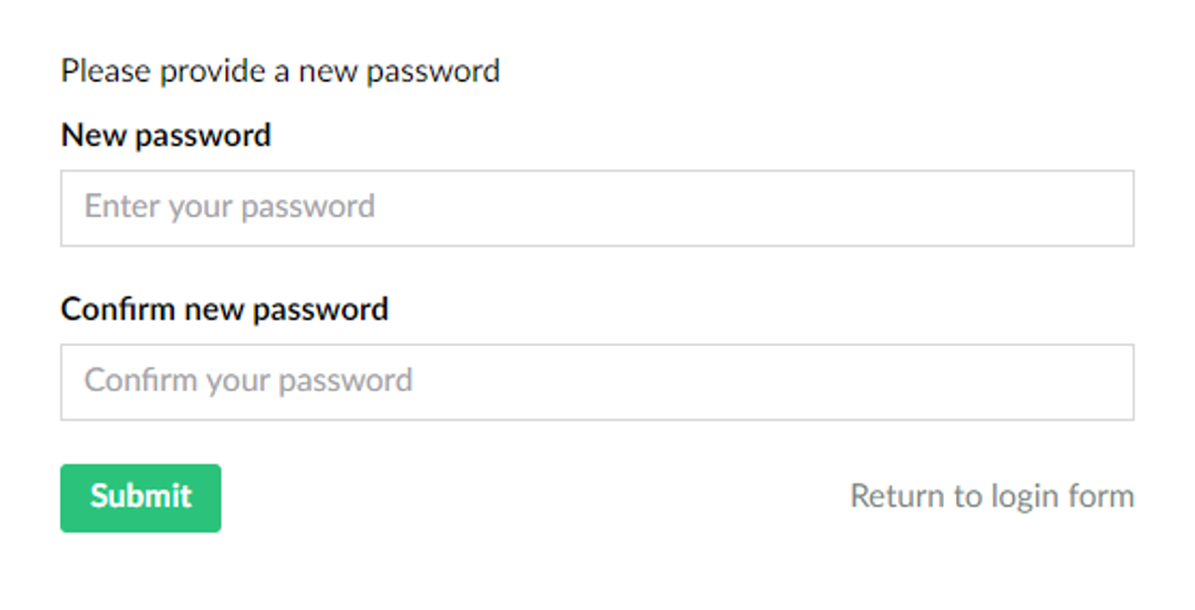The height and width of the screenshot is (610, 1195).
Task: Focus the Confirm new password input field
Action: (597, 382)
